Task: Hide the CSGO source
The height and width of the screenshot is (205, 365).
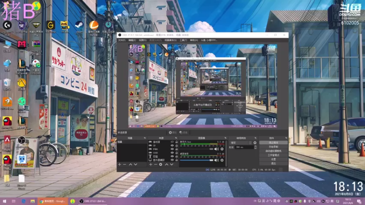Action: pos(172,153)
